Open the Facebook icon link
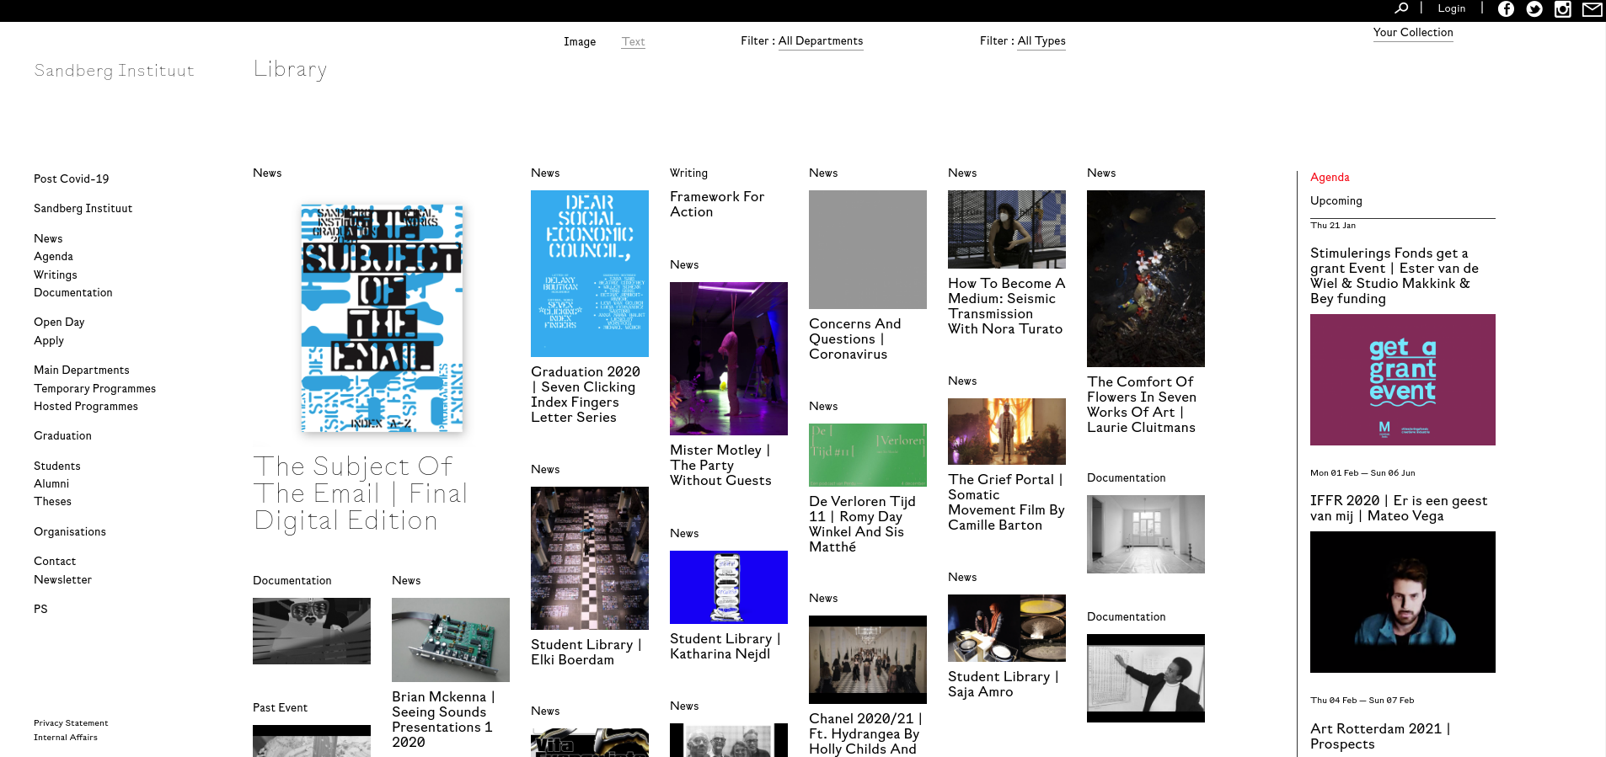 pyautogui.click(x=1506, y=9)
